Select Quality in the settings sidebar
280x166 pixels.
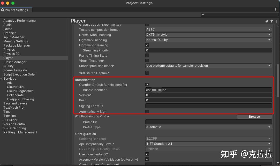pos(8,66)
